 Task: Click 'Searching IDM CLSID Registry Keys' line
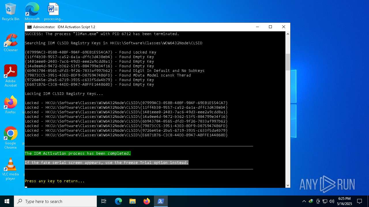pos(114,43)
